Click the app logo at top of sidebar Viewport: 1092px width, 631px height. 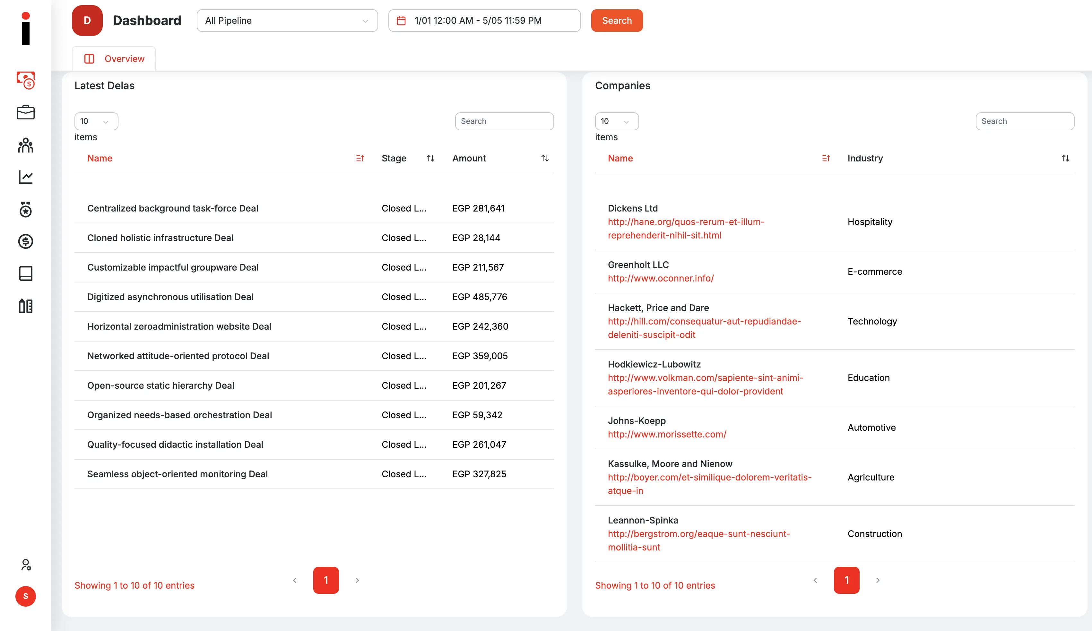(x=26, y=29)
